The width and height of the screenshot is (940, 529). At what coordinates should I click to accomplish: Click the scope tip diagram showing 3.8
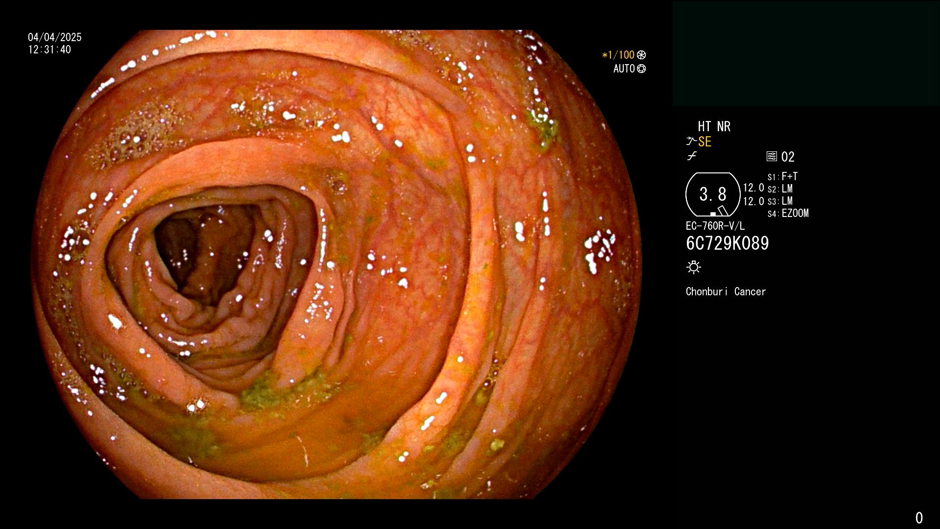pos(713,194)
